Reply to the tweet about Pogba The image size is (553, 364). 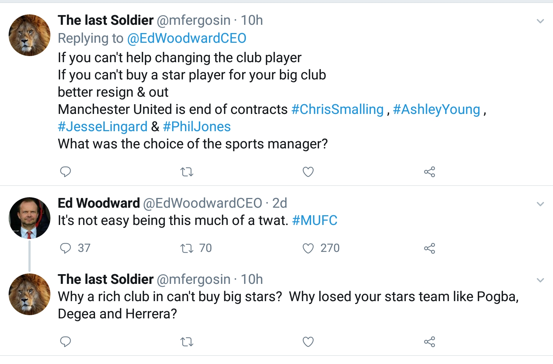(65, 341)
